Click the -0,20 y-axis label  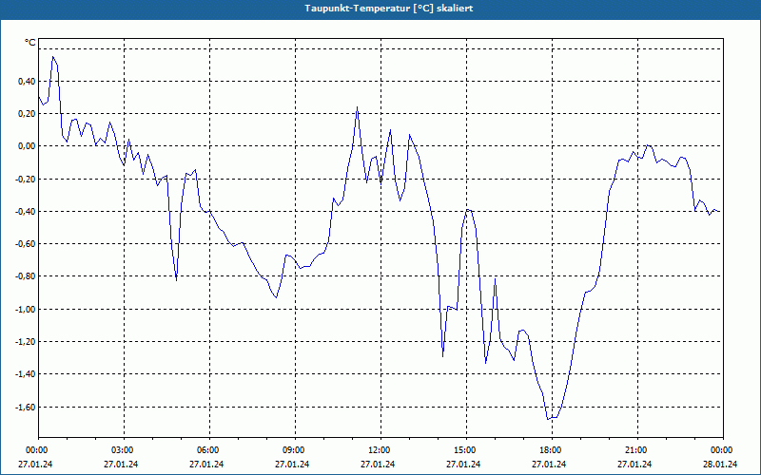[x=26, y=179]
